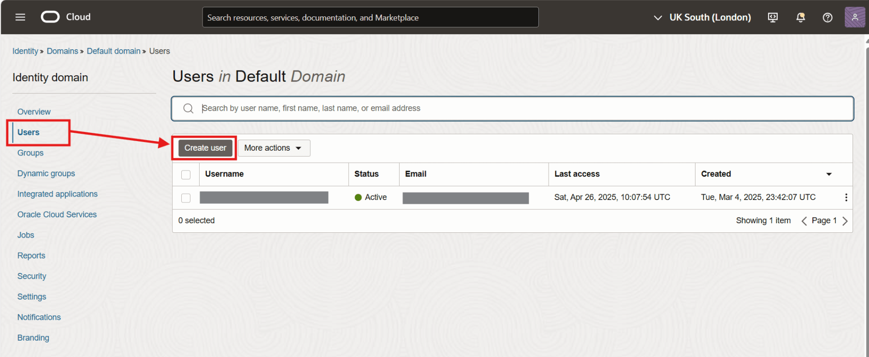Expand the More actions dropdown
Screen dimensions: 869x357
click(274, 148)
